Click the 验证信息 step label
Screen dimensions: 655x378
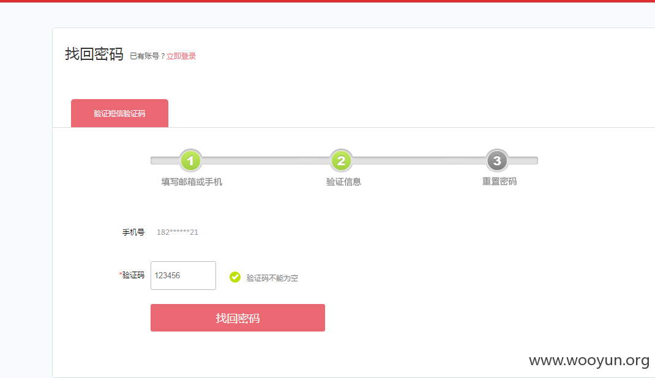[343, 182]
